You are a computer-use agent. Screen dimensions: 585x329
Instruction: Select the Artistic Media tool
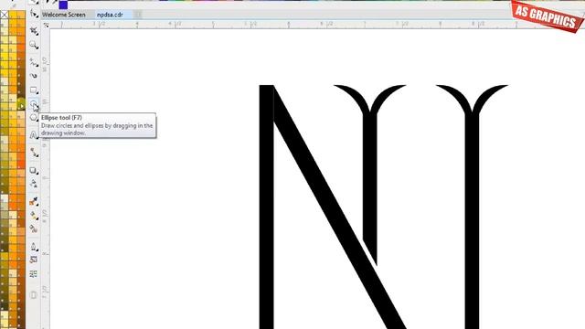(x=34, y=76)
